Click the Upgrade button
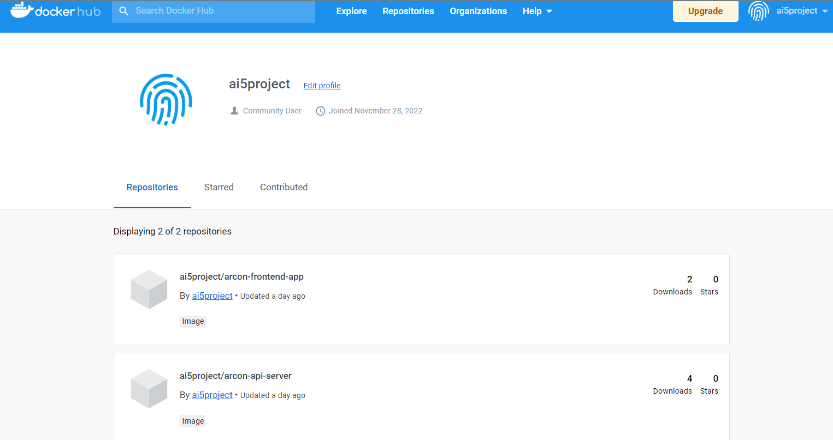The image size is (833, 440). click(705, 10)
